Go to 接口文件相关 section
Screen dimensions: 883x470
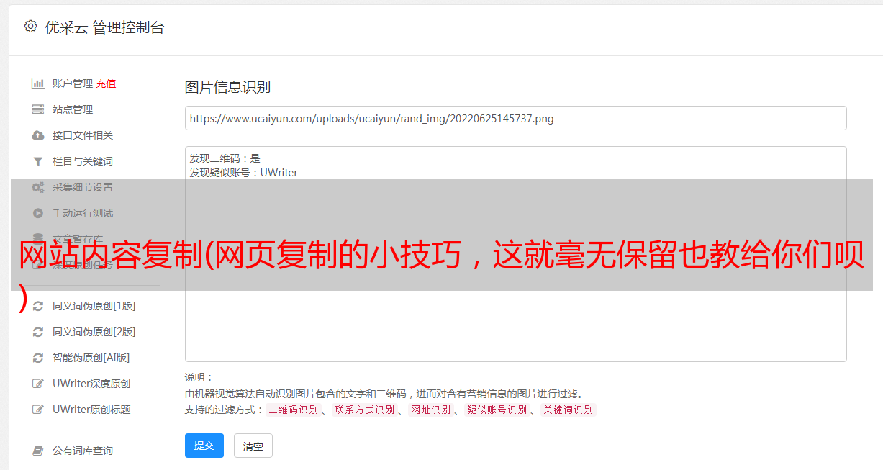[83, 135]
